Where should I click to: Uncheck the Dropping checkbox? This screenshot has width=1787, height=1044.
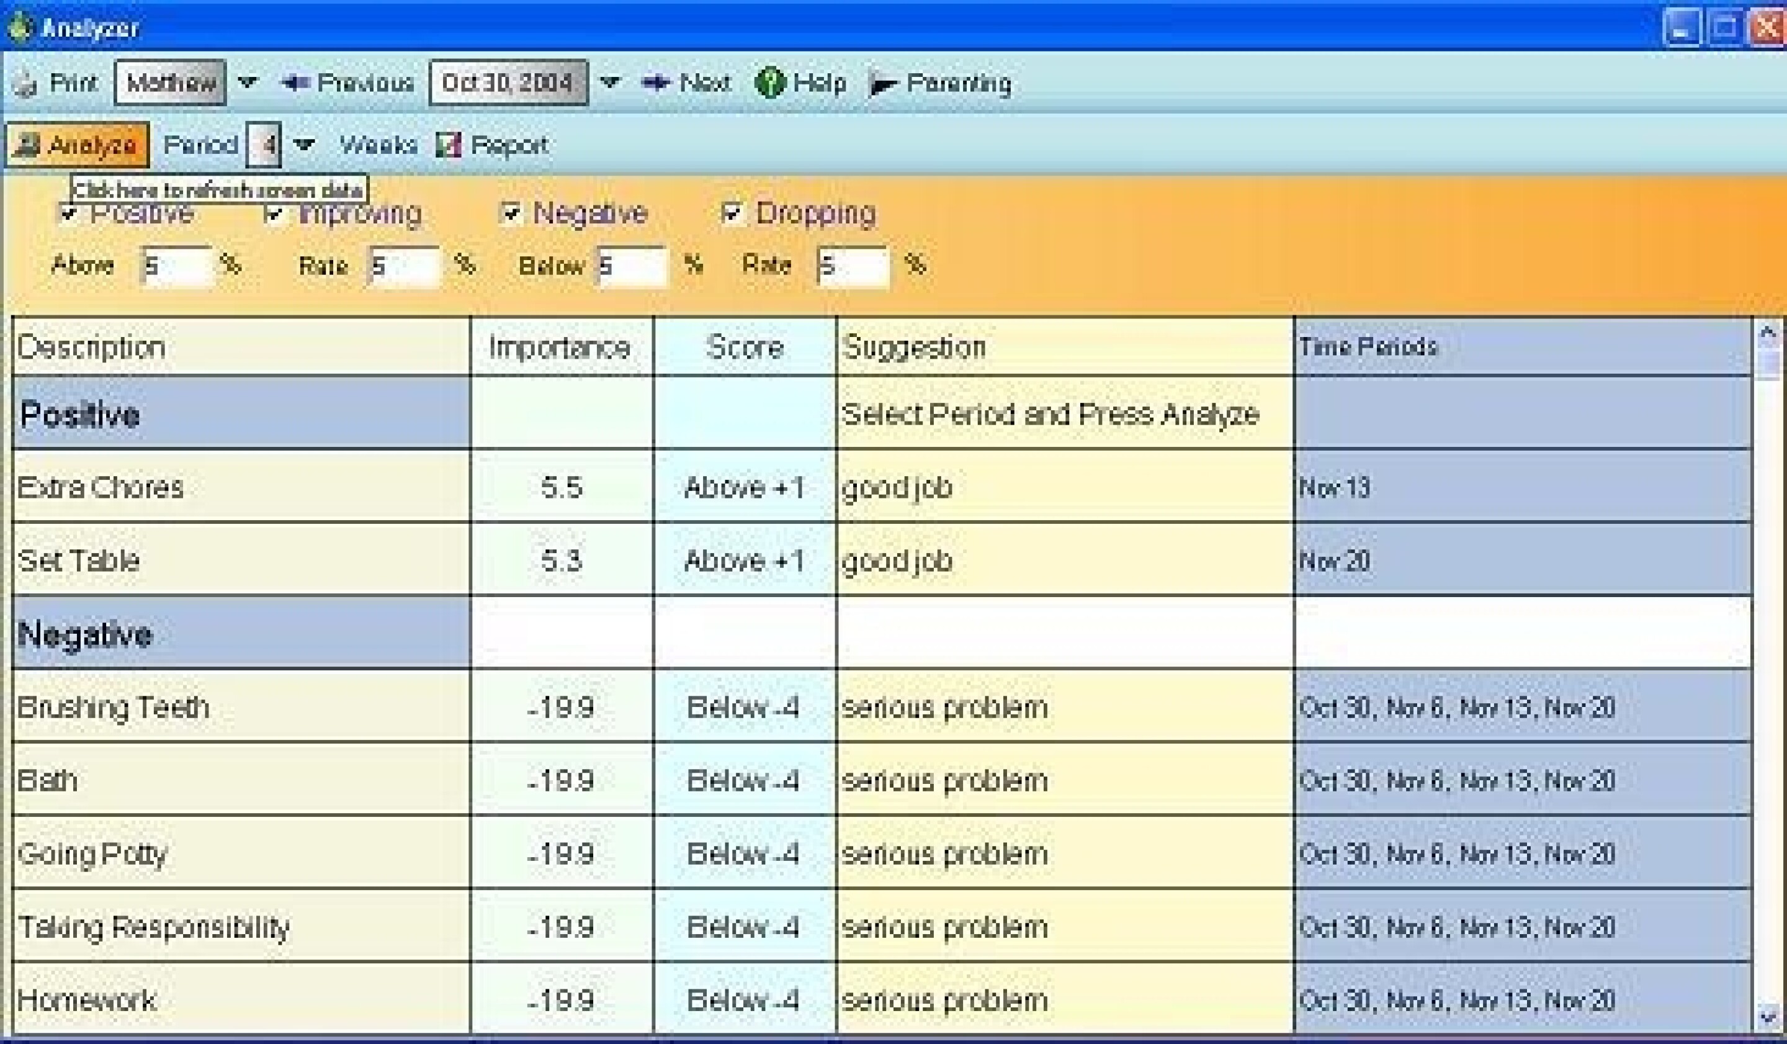pos(731,212)
